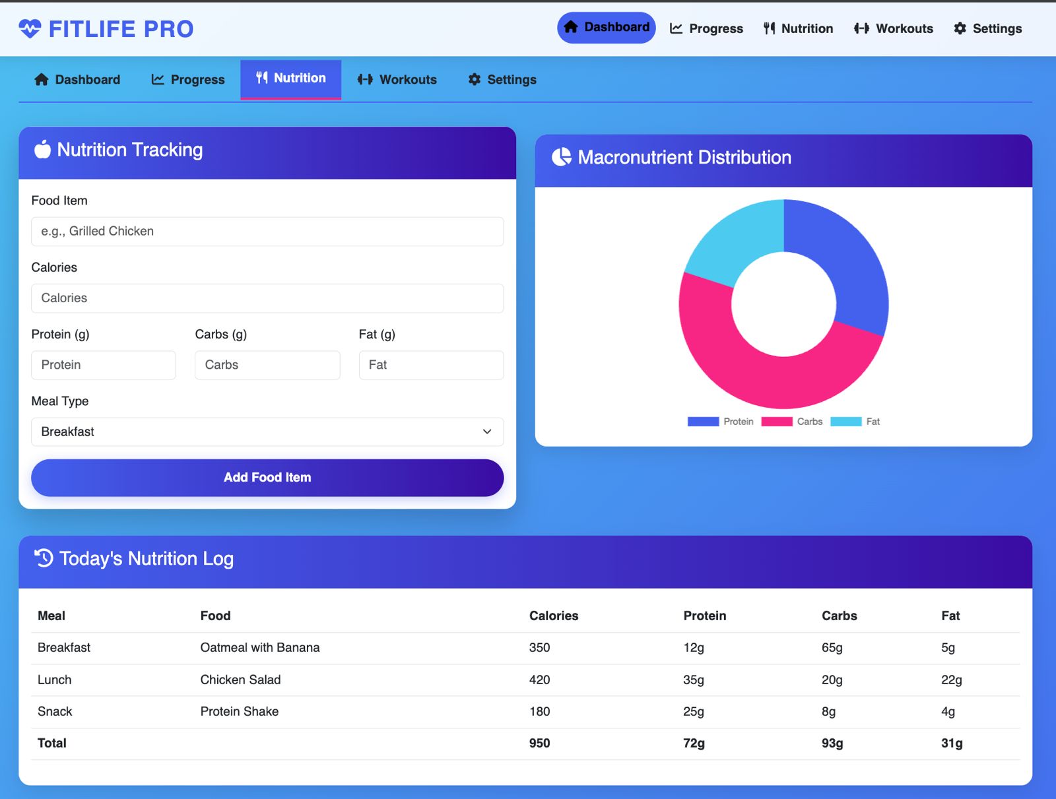Viewport: 1056px width, 799px height.
Task: Click the Food column header
Action: (x=215, y=616)
